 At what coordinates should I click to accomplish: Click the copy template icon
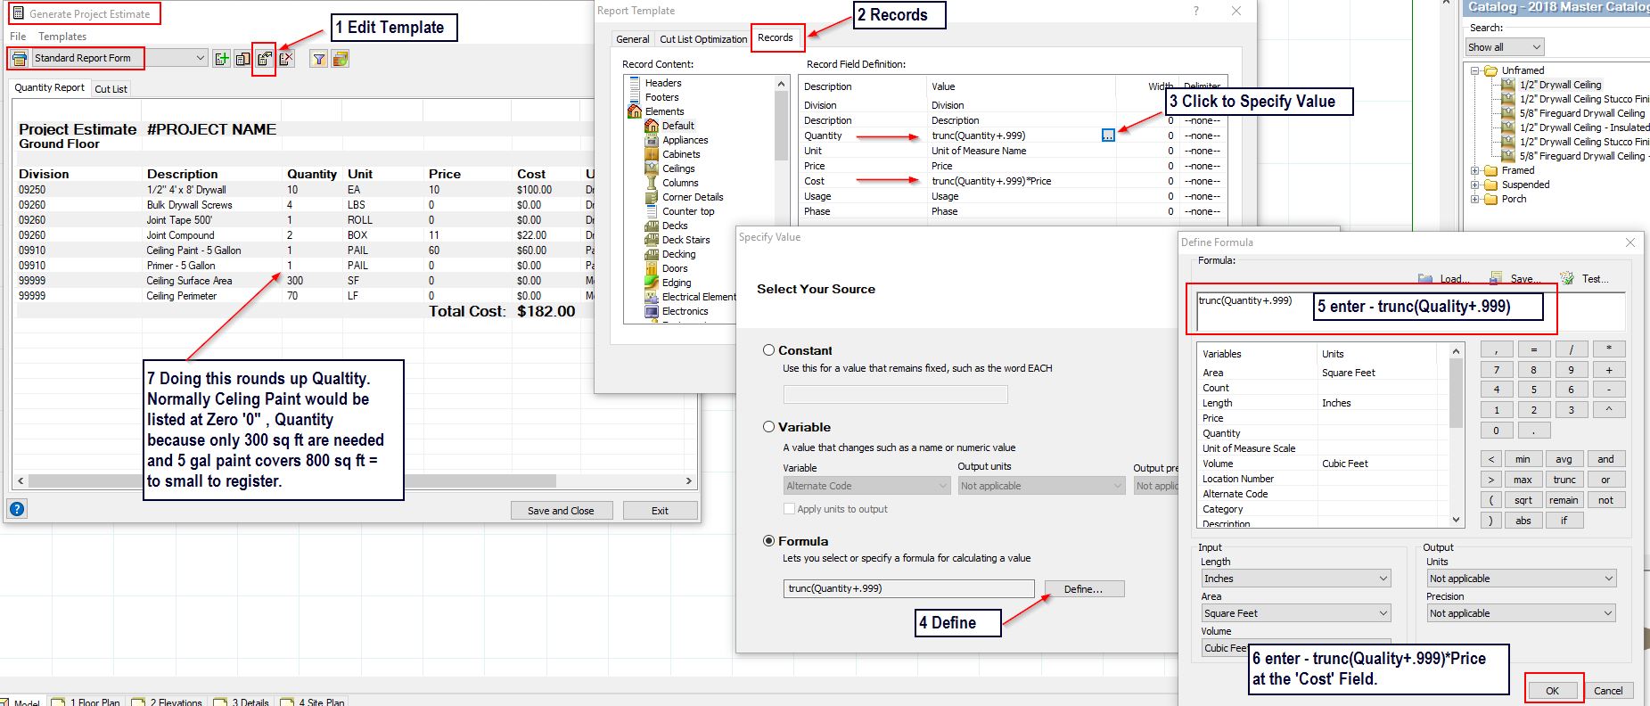[x=242, y=59]
